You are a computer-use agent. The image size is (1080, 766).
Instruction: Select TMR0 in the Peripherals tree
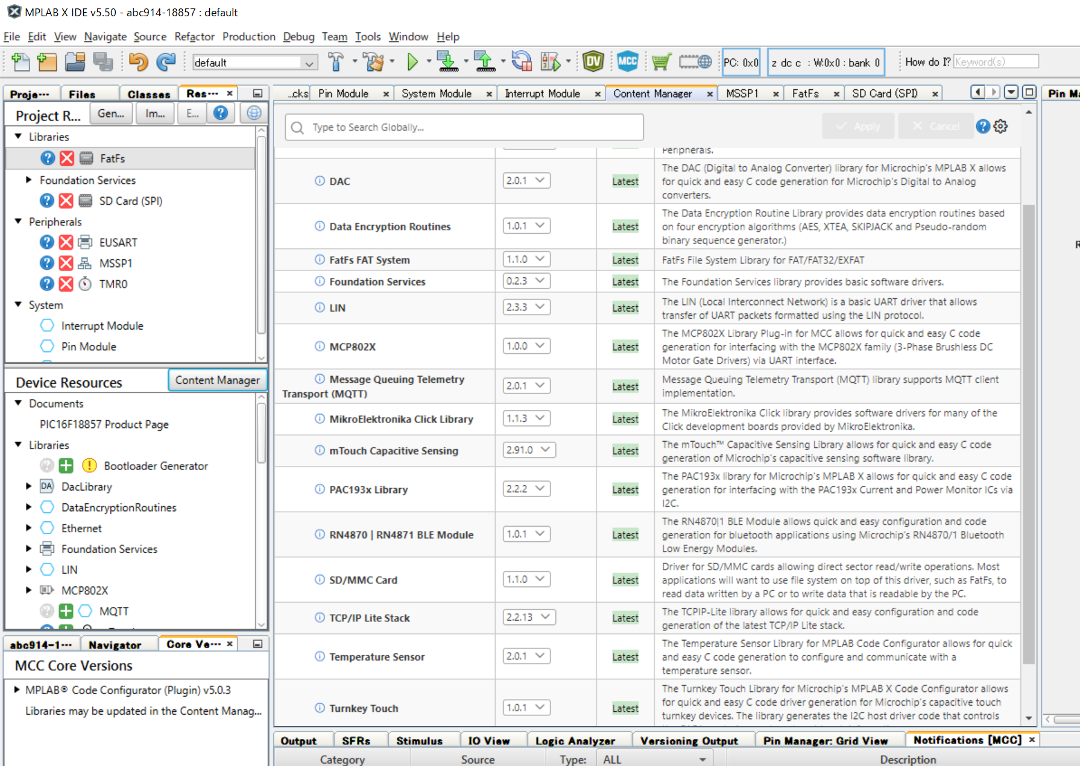click(113, 284)
